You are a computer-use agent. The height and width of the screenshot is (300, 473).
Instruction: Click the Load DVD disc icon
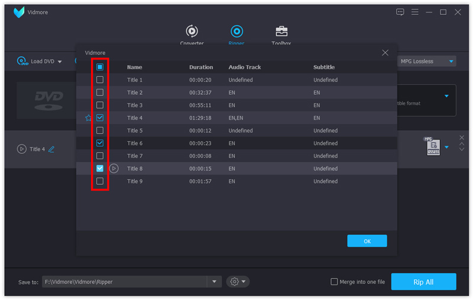pos(22,61)
